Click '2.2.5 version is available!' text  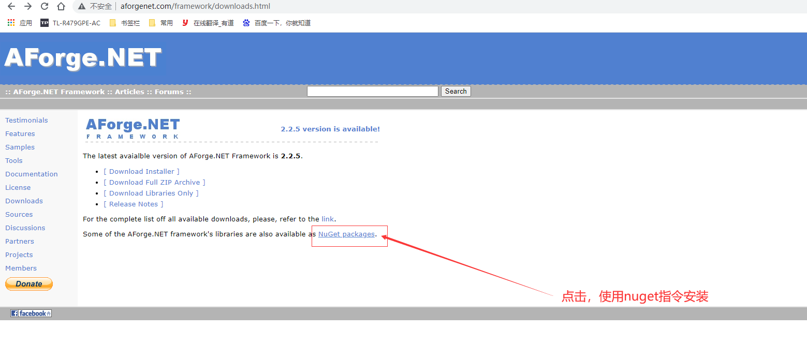pos(330,129)
